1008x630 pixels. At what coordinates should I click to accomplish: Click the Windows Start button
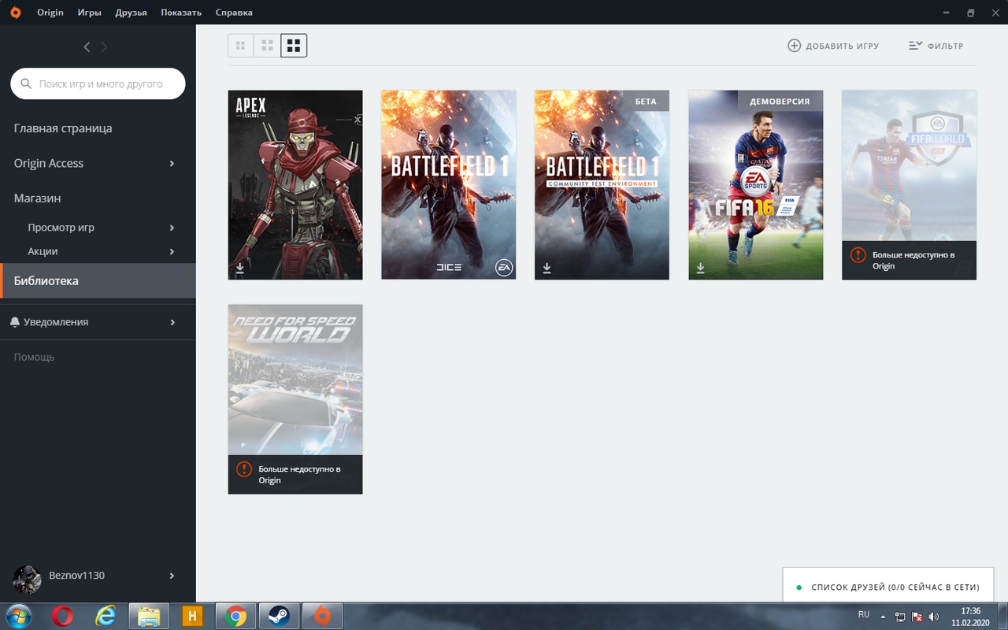pos(18,615)
